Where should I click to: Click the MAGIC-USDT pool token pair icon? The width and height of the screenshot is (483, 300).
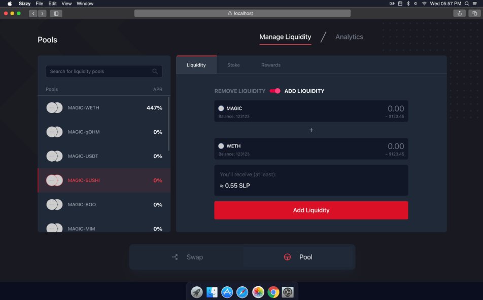[x=54, y=156]
